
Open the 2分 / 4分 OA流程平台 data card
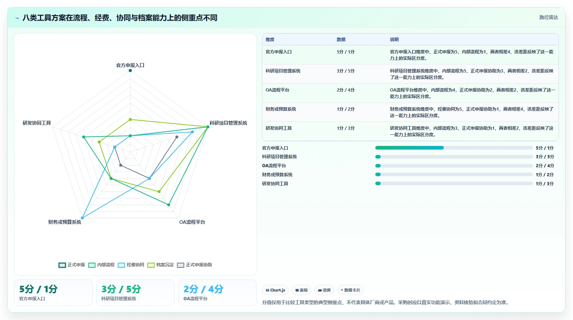pos(218,293)
